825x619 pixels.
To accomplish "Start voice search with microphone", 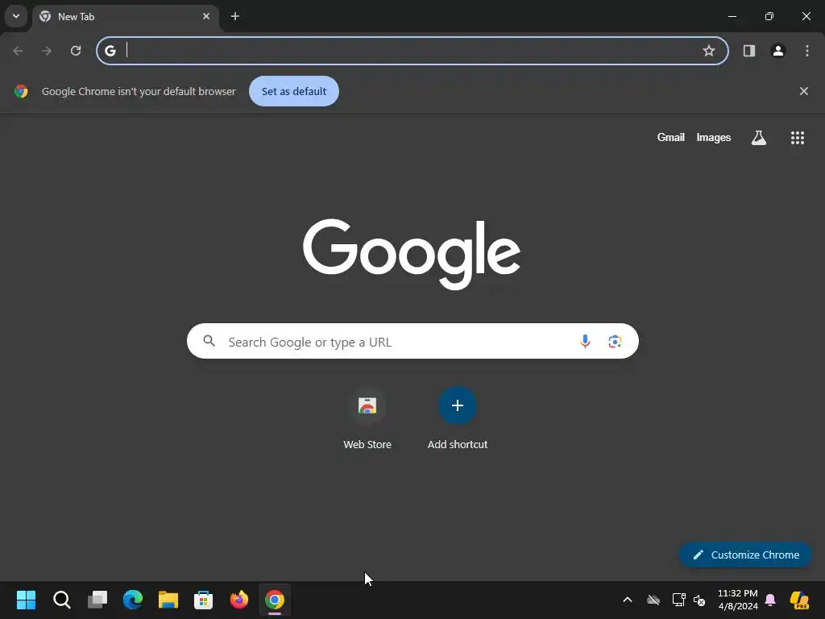I will 585,341.
